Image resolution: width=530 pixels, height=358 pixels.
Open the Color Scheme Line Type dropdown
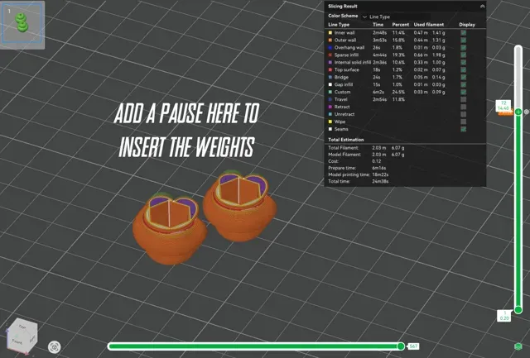(396, 17)
